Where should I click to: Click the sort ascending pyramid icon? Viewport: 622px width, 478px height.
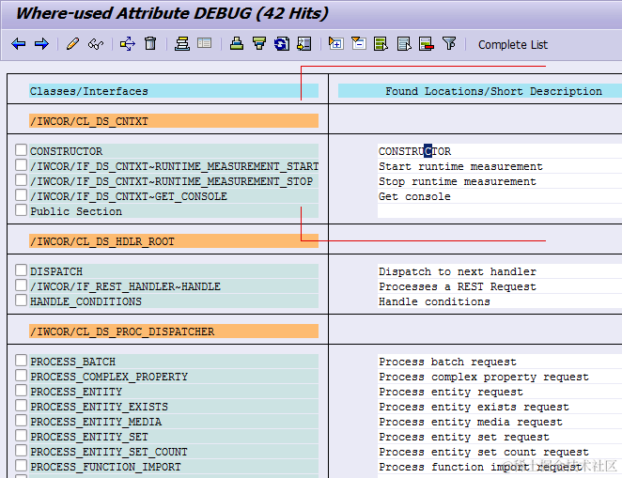[x=237, y=43]
